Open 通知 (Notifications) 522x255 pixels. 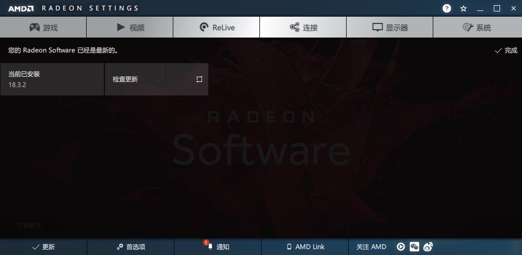pyautogui.click(x=218, y=247)
